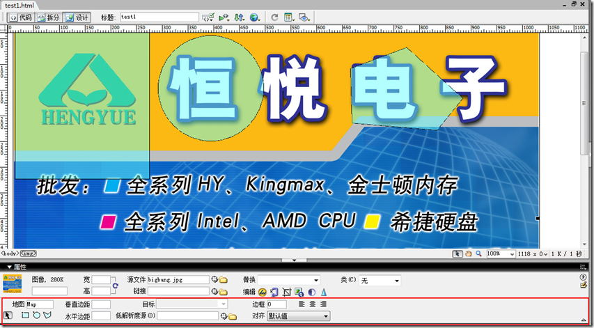Image resolution: width=594 pixels, height=328 pixels.
Task: Open the 100% zoom level dropdown
Action: pos(501,253)
